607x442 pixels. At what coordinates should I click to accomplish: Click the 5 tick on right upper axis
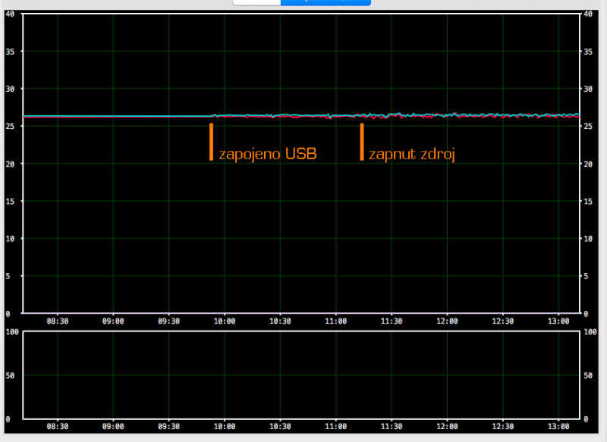coord(587,277)
